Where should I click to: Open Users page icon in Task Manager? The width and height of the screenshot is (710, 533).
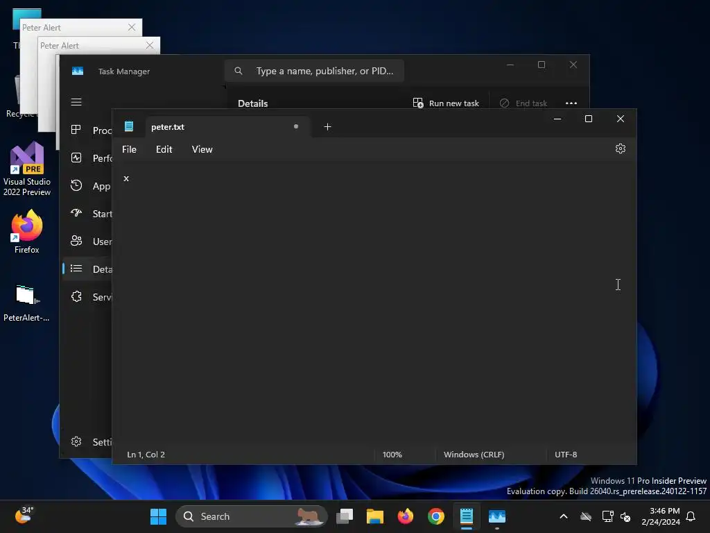[76, 241]
